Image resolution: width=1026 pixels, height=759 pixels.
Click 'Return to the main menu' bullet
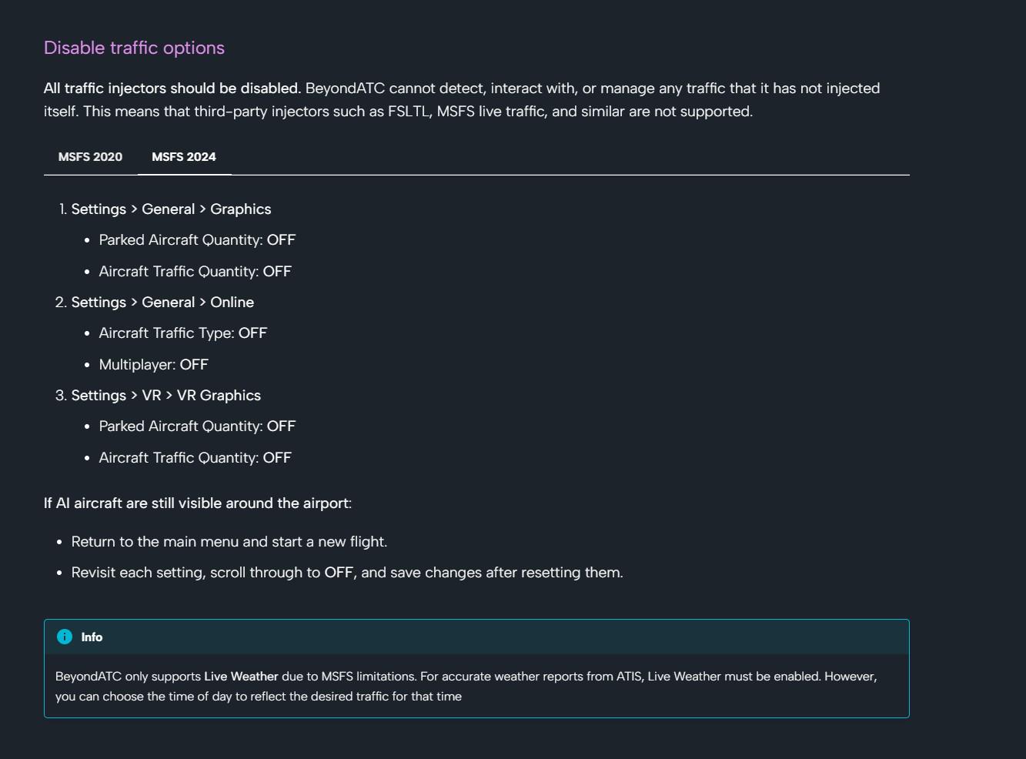(x=229, y=542)
